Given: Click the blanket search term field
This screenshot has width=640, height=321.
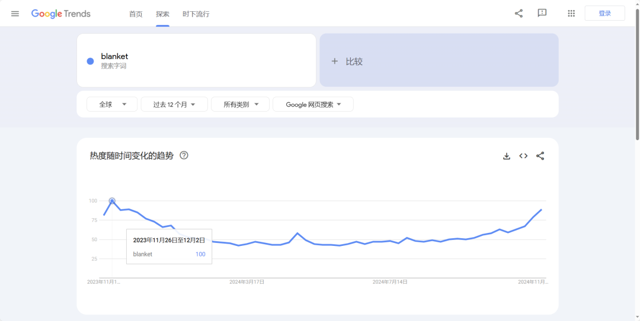Looking at the screenshot, I should click(x=196, y=61).
